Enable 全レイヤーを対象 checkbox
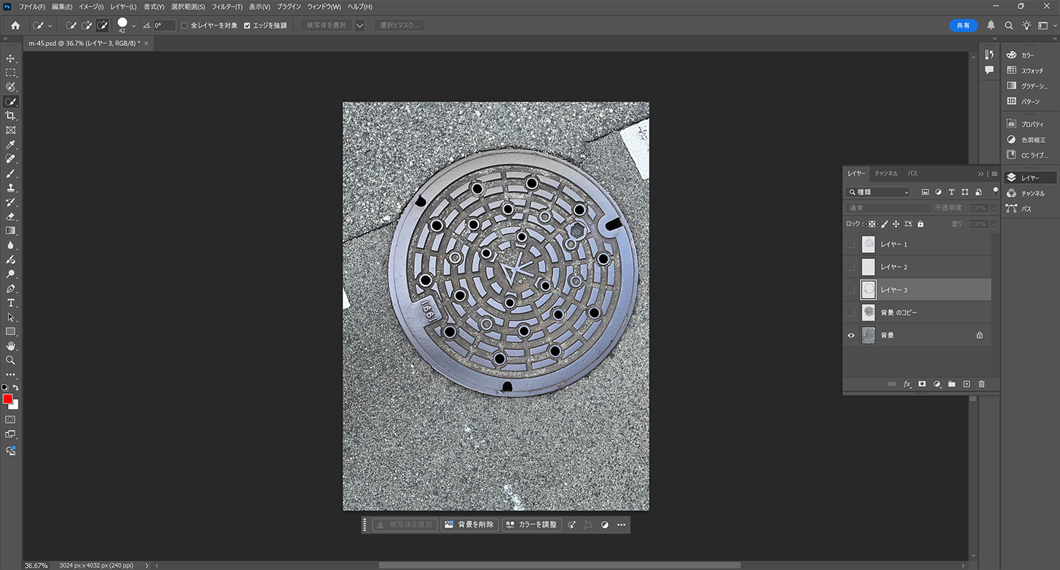Viewport: 1060px width, 570px height. (184, 25)
